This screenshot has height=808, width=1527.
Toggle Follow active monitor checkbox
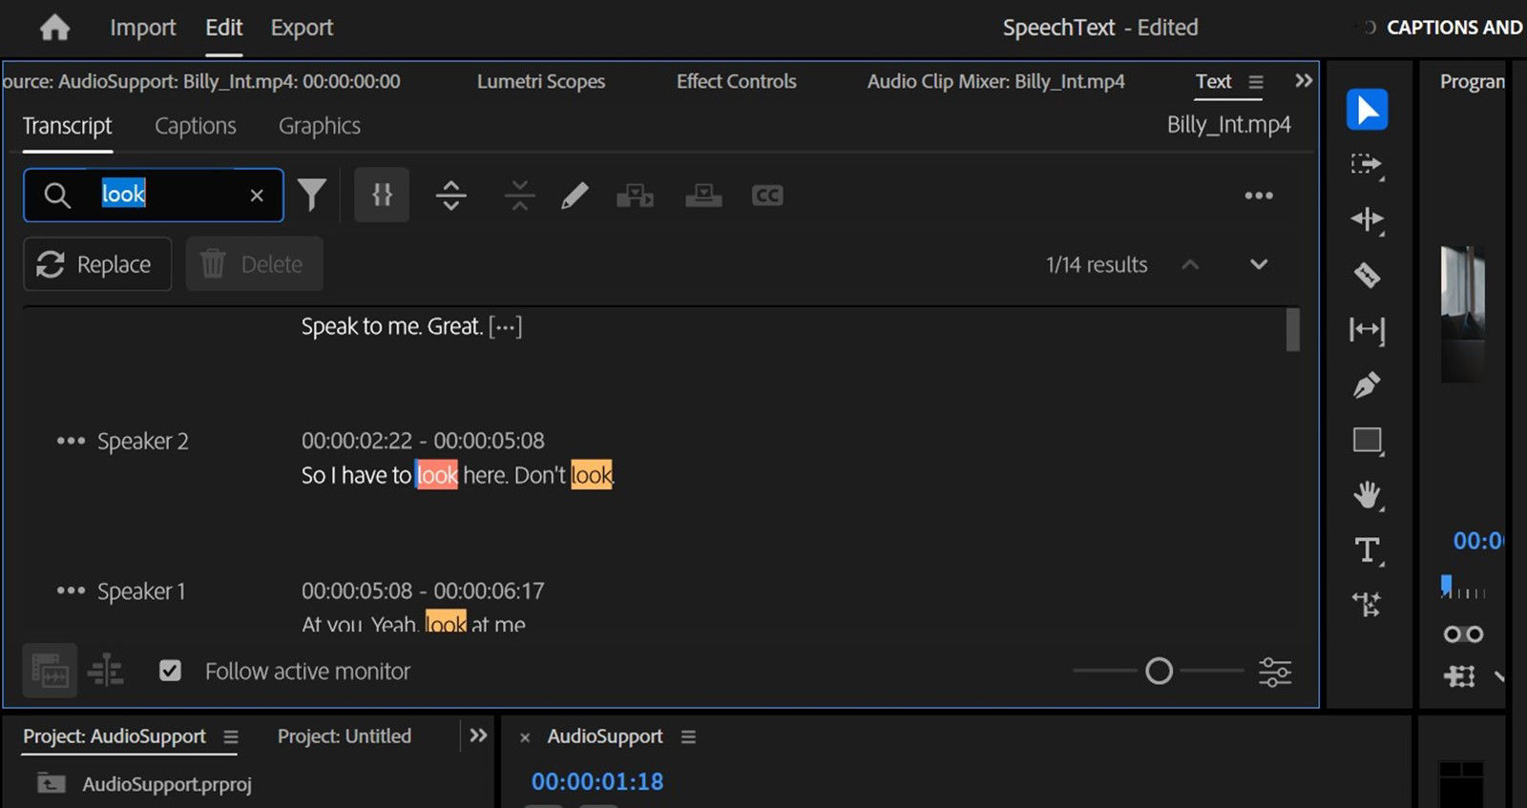(170, 671)
